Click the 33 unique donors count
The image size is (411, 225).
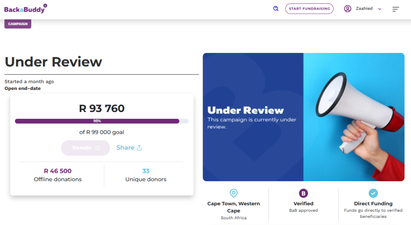146,171
